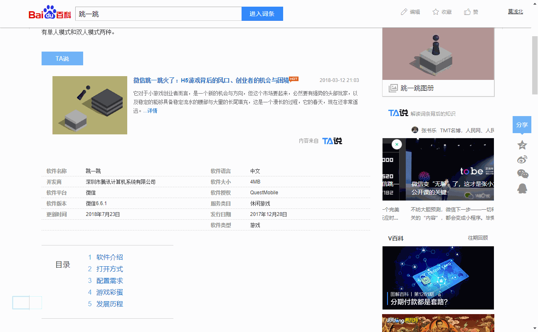Share via the QQ penguin icon
Viewport: 538px width, 332px height.
(522, 188)
